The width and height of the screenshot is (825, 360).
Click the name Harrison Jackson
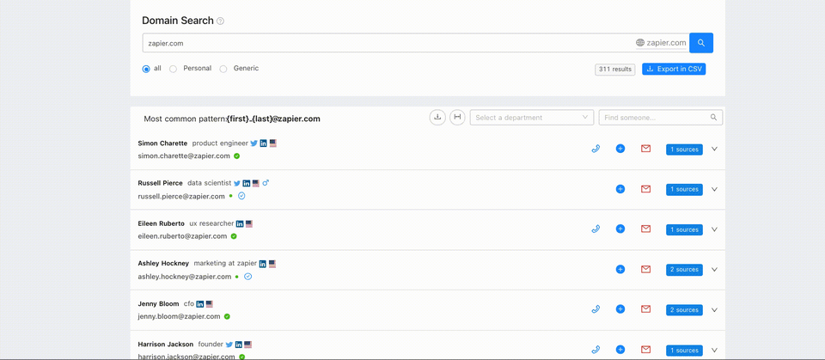[x=166, y=345]
